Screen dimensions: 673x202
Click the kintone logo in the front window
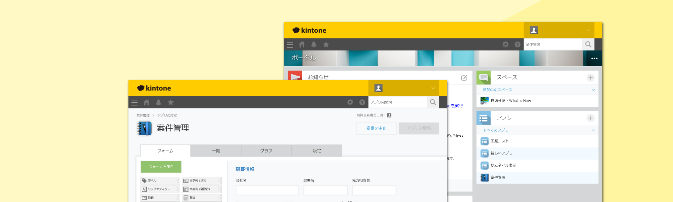click(154, 88)
